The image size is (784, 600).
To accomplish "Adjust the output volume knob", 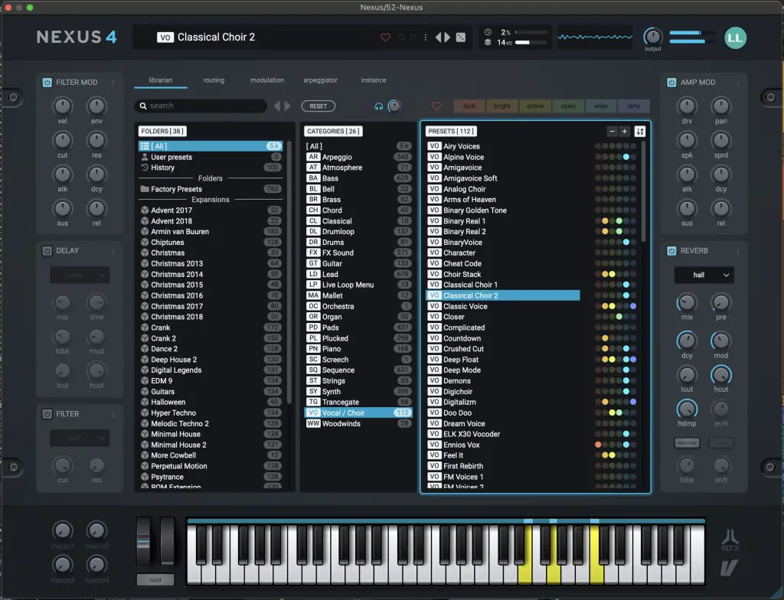I will point(652,37).
